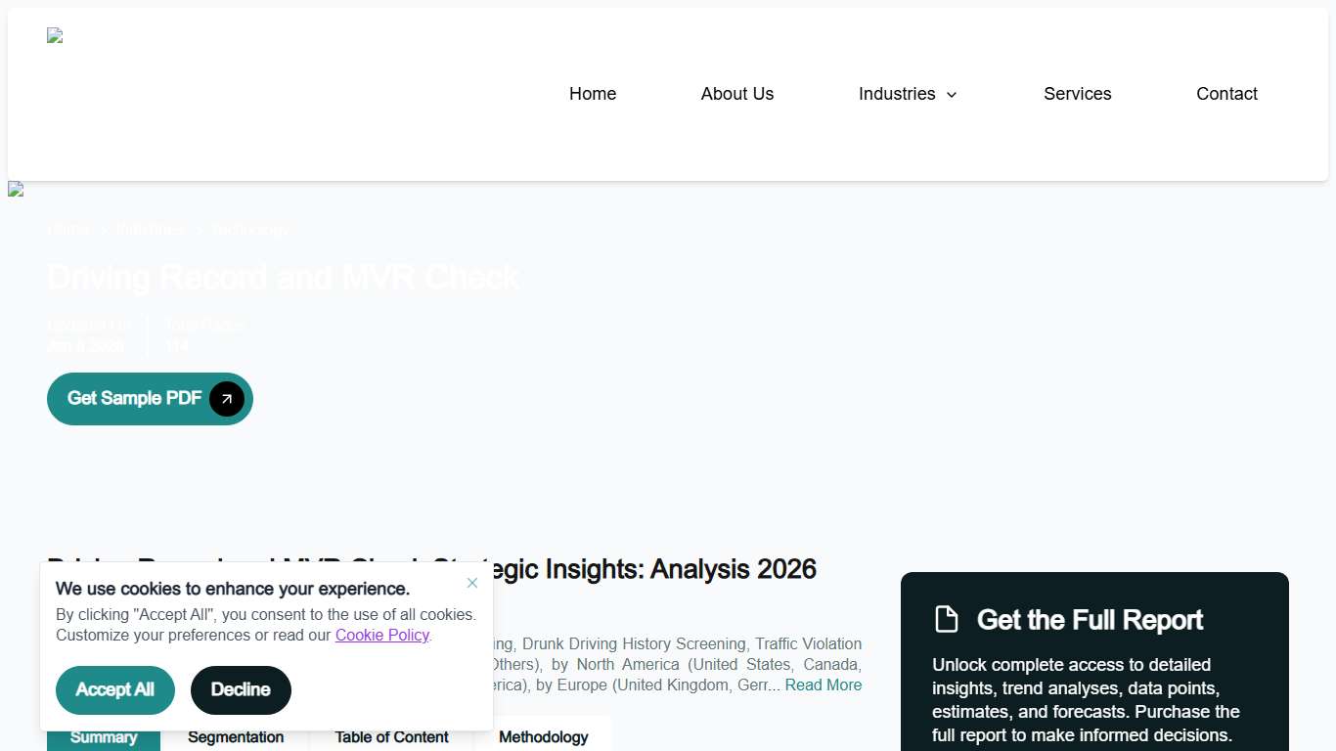
Task: Open the Cookie Policy link
Action: [x=381, y=636]
